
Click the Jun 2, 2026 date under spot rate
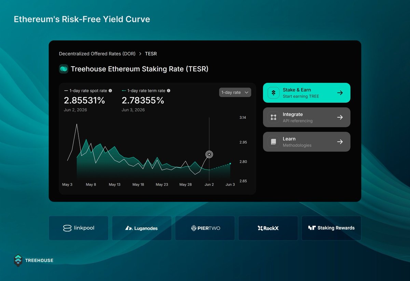[75, 110]
